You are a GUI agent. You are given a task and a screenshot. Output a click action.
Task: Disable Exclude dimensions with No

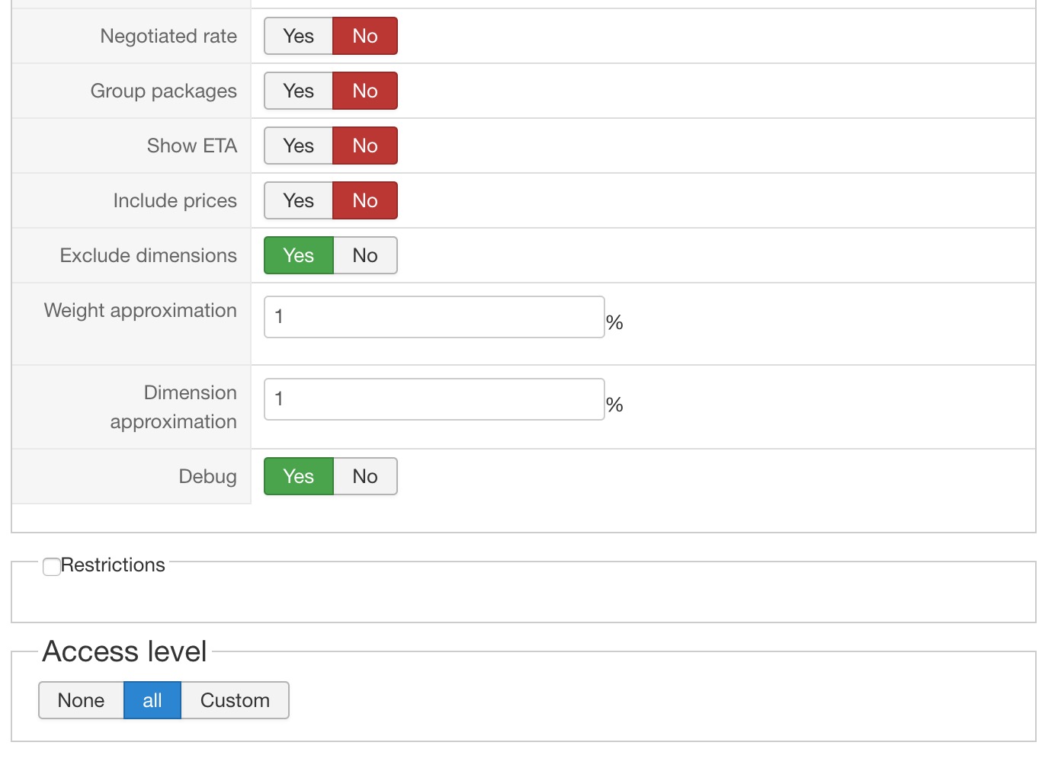coord(365,256)
